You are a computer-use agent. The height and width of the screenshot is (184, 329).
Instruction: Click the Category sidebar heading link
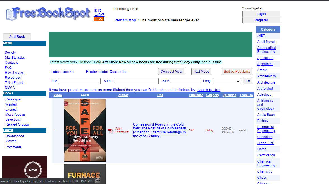coord(268,30)
